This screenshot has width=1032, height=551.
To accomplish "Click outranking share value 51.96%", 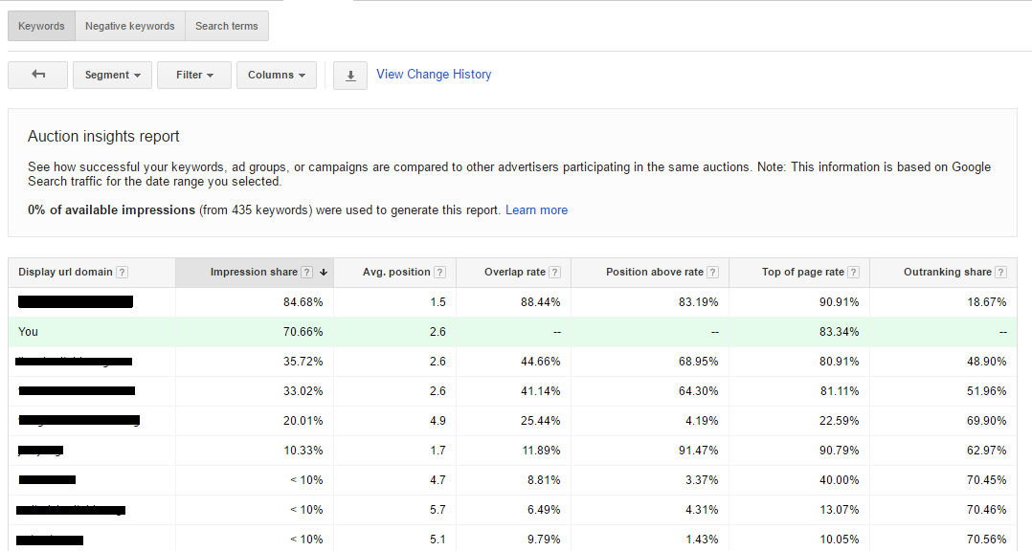I will pyautogui.click(x=987, y=391).
